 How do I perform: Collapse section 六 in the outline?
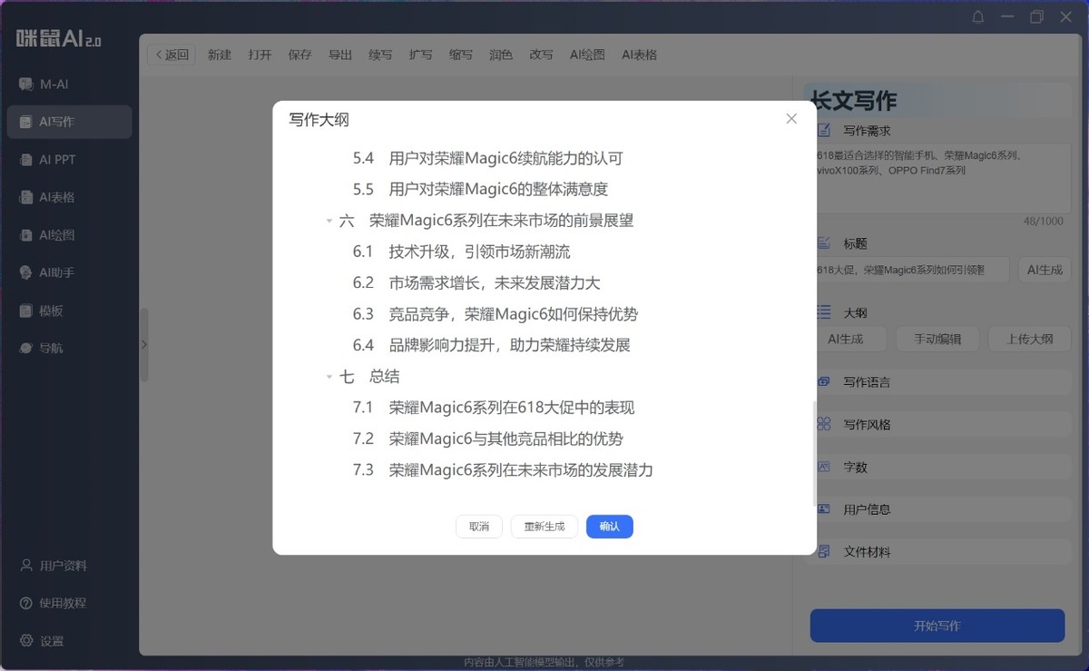click(x=329, y=221)
